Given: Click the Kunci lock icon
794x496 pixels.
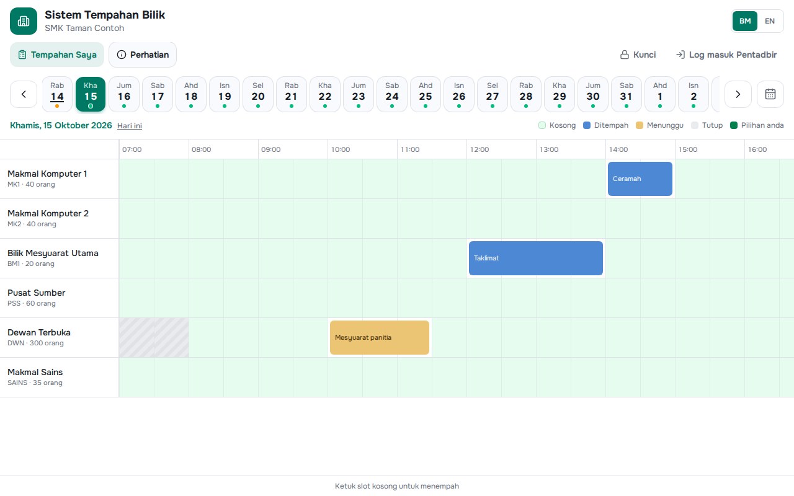Looking at the screenshot, I should [x=625, y=55].
